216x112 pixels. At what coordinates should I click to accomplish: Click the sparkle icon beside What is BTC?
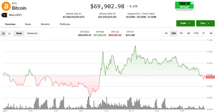(5, 15)
